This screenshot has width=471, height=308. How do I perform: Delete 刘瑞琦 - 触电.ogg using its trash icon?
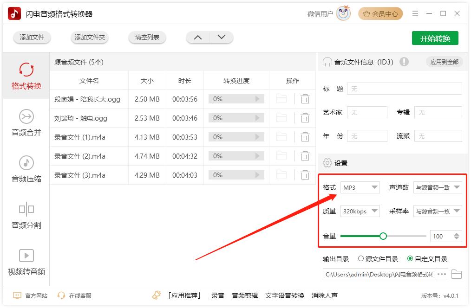305,118
